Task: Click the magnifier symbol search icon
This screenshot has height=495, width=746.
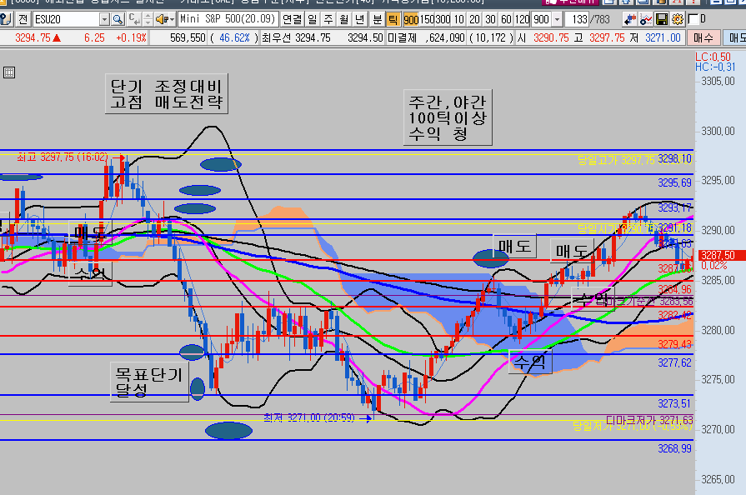Action: 118,19
